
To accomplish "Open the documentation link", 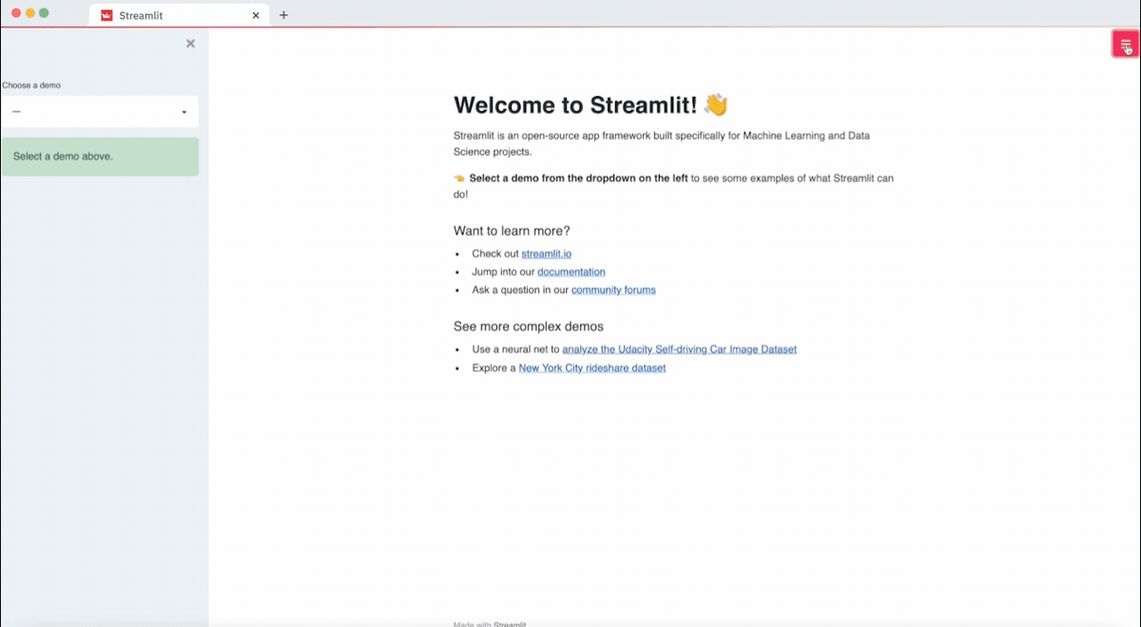I will [570, 272].
